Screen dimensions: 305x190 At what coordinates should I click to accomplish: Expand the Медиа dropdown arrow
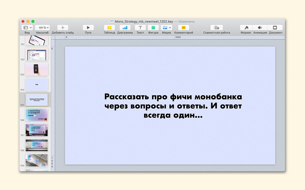point(170,28)
